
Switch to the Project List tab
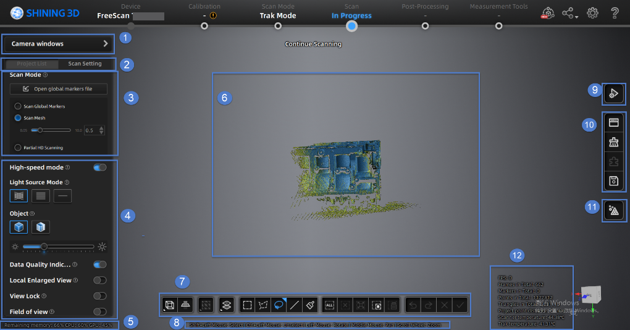31,64
